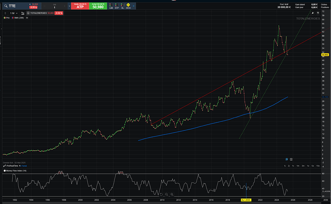Toggle the Money Flow Index (14) legend box
331x204 pixels.
tap(5, 170)
